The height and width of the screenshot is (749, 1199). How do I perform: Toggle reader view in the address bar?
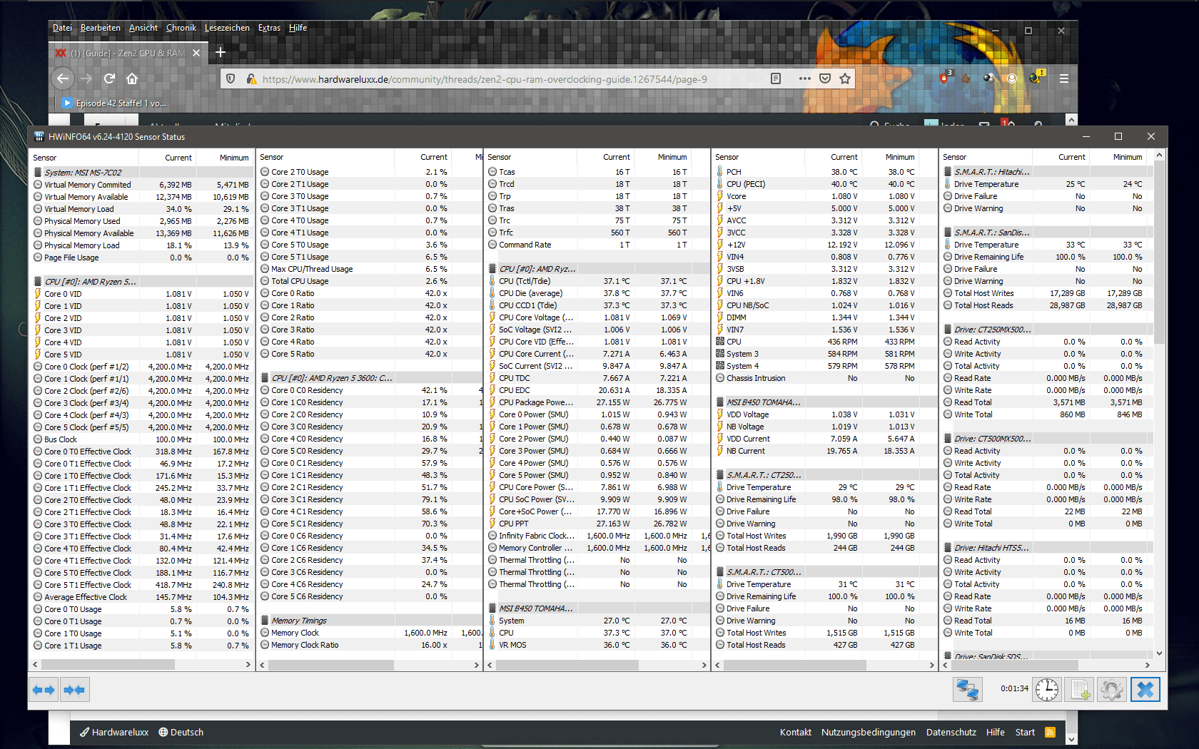(776, 78)
